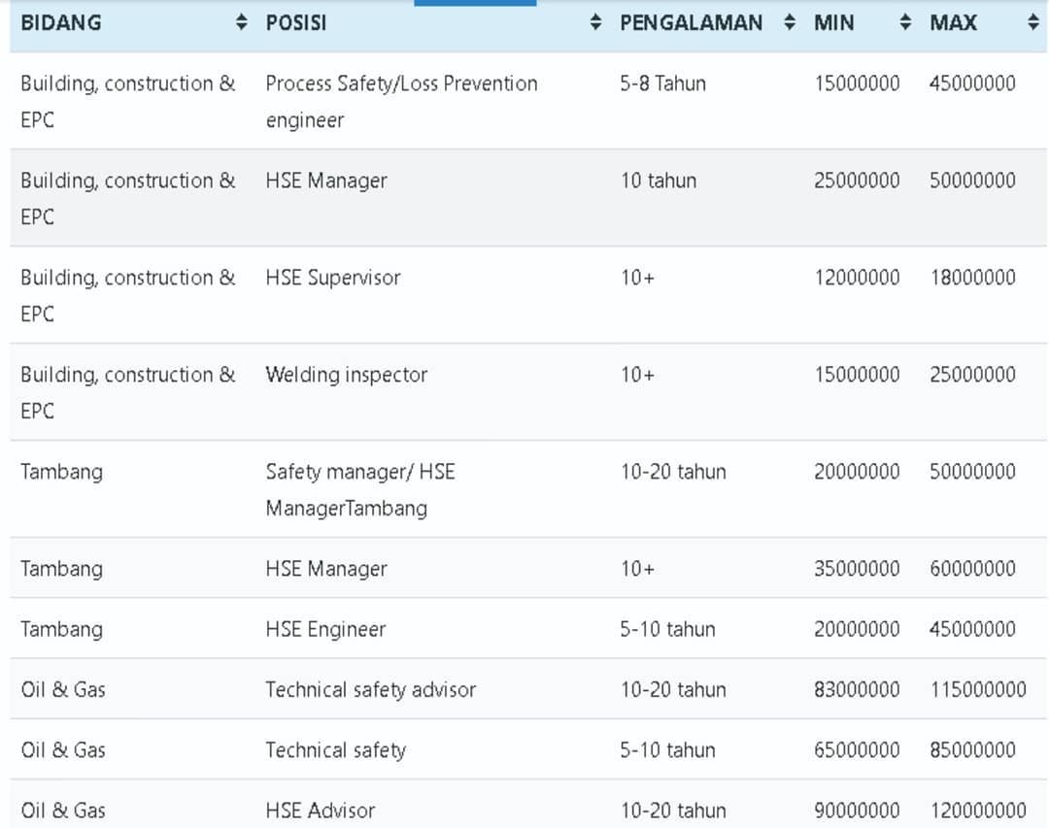The width and height of the screenshot is (1049, 828).
Task: Click min value 25000000 for HSE Manager
Action: click(857, 181)
